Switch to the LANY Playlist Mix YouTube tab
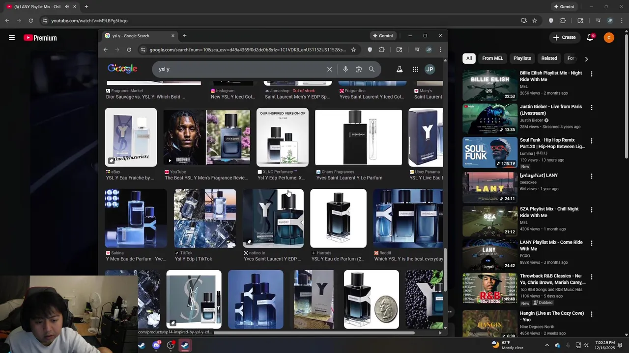629x353 pixels. [x=42, y=7]
